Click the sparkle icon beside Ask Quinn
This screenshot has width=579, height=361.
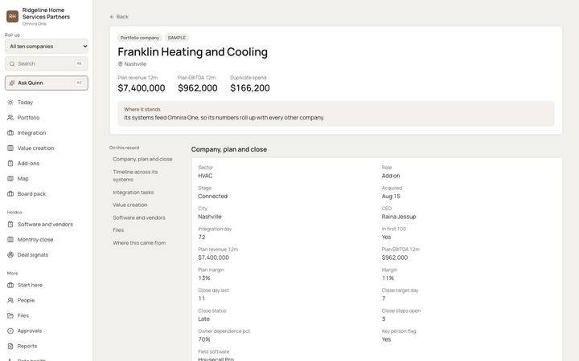pos(12,83)
